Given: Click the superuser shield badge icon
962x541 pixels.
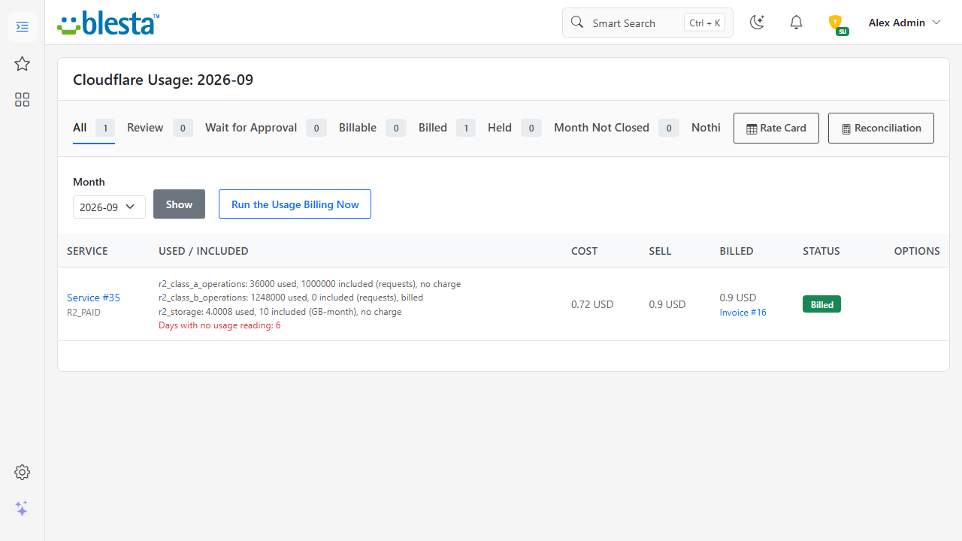Looking at the screenshot, I should point(837,24).
